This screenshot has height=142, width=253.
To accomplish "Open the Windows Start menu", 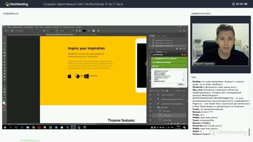I will pos(5,127).
